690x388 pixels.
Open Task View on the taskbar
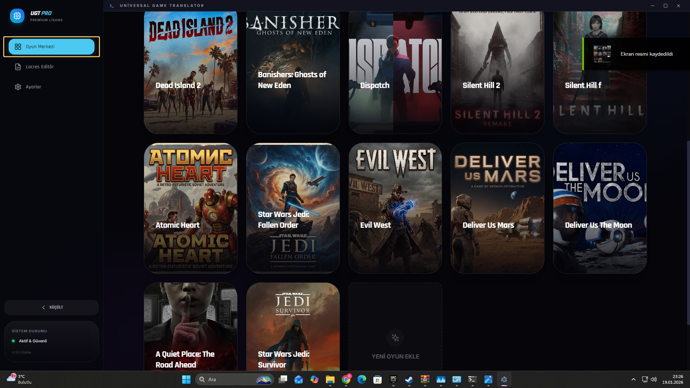coord(283,379)
